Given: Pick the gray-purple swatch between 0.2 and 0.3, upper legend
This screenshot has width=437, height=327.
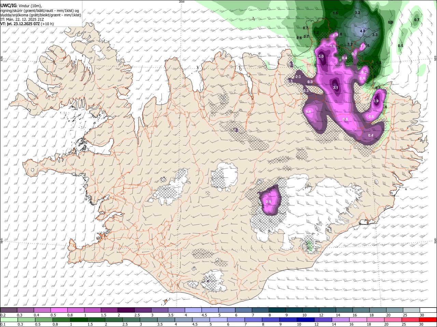Looking at the screenshot, I should tap(9, 310).
